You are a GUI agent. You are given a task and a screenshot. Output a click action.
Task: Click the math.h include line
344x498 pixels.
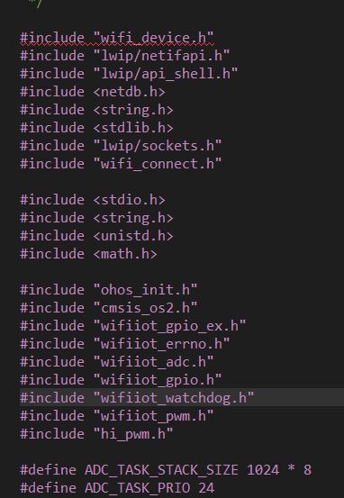pos(88,254)
